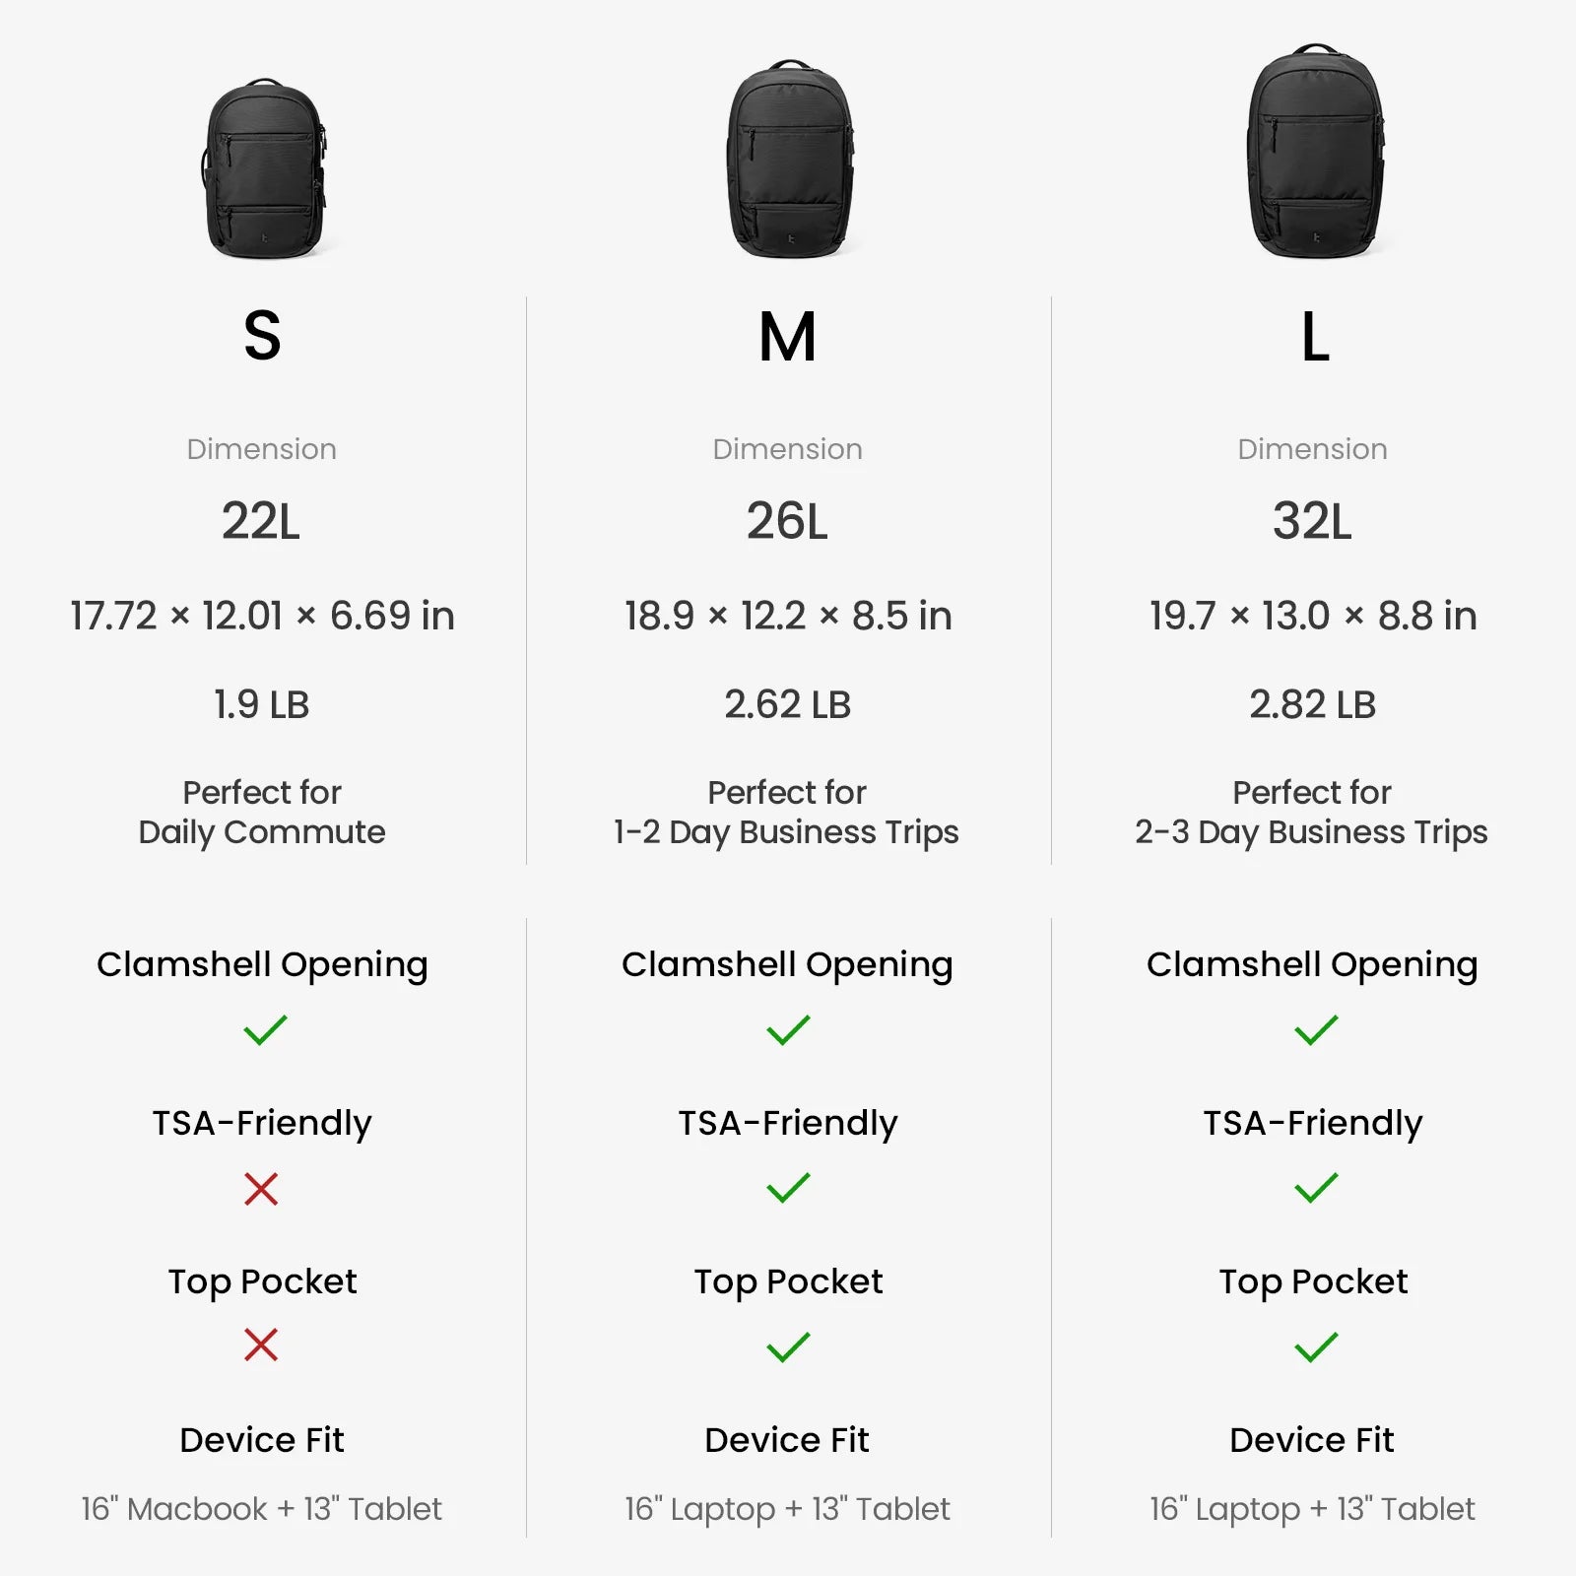This screenshot has height=1576, width=1576.
Task: Click the red X under S Top Pocket
Action: (x=261, y=1345)
